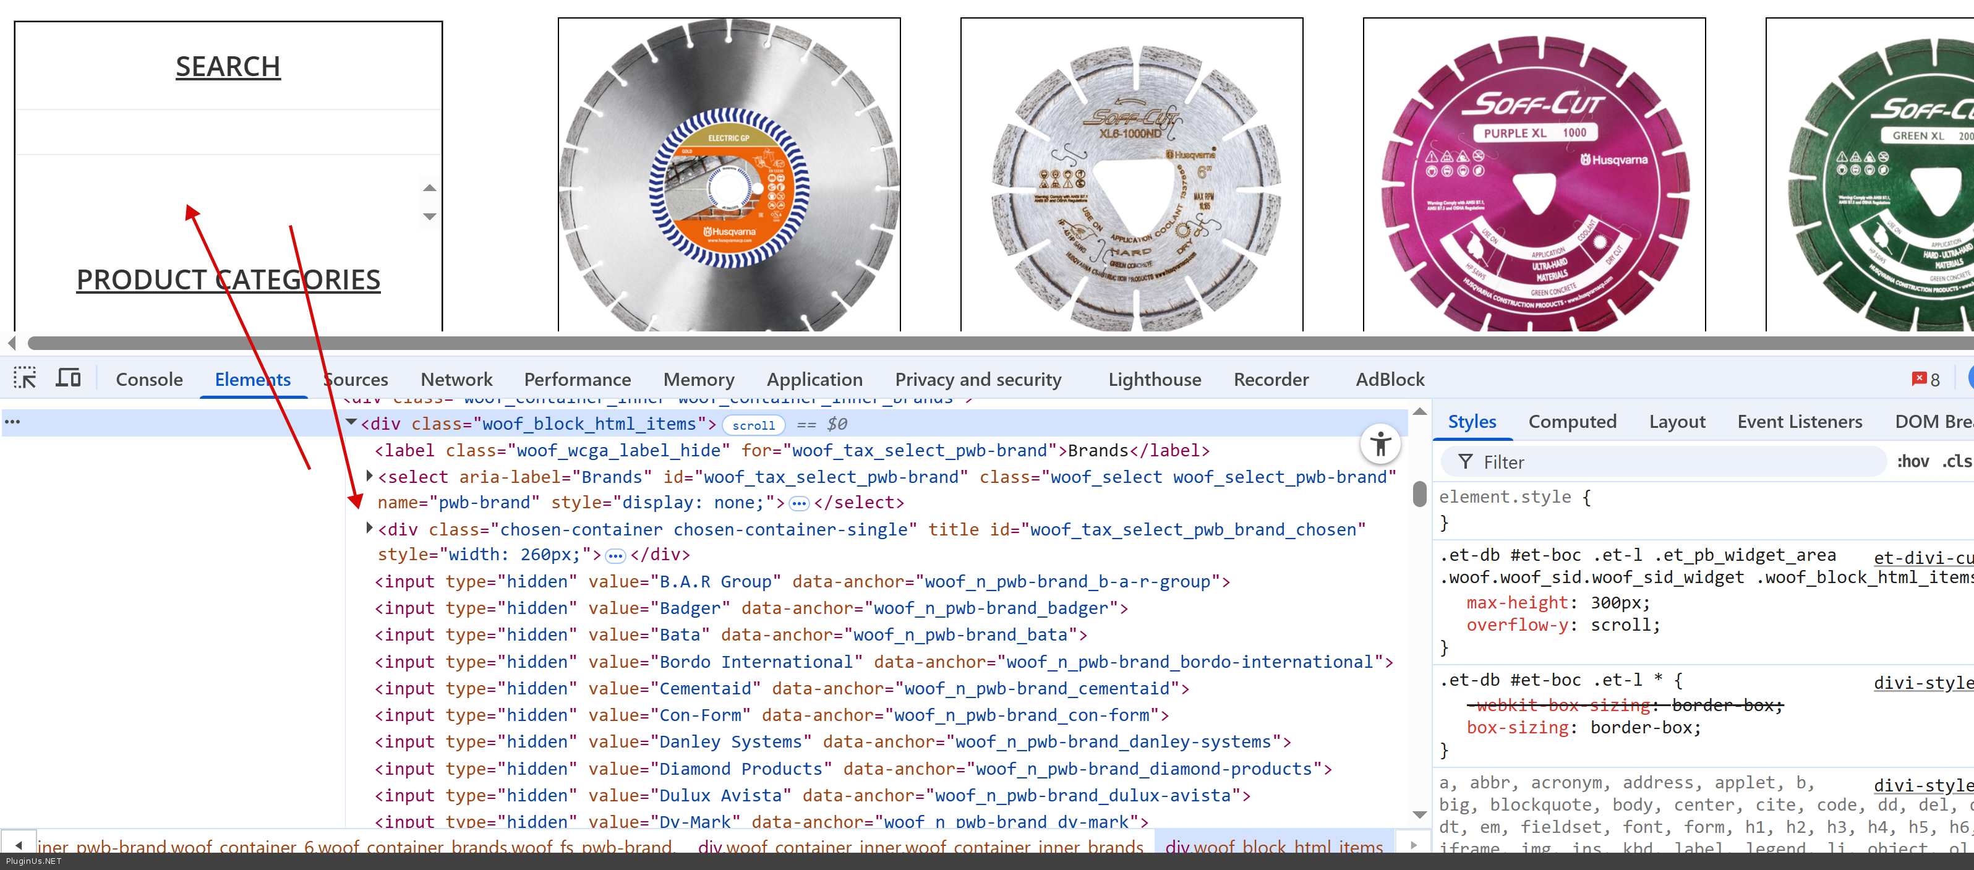Image resolution: width=1974 pixels, height=870 pixels.
Task: Toggle the .cls class editor
Action: [x=1957, y=461]
